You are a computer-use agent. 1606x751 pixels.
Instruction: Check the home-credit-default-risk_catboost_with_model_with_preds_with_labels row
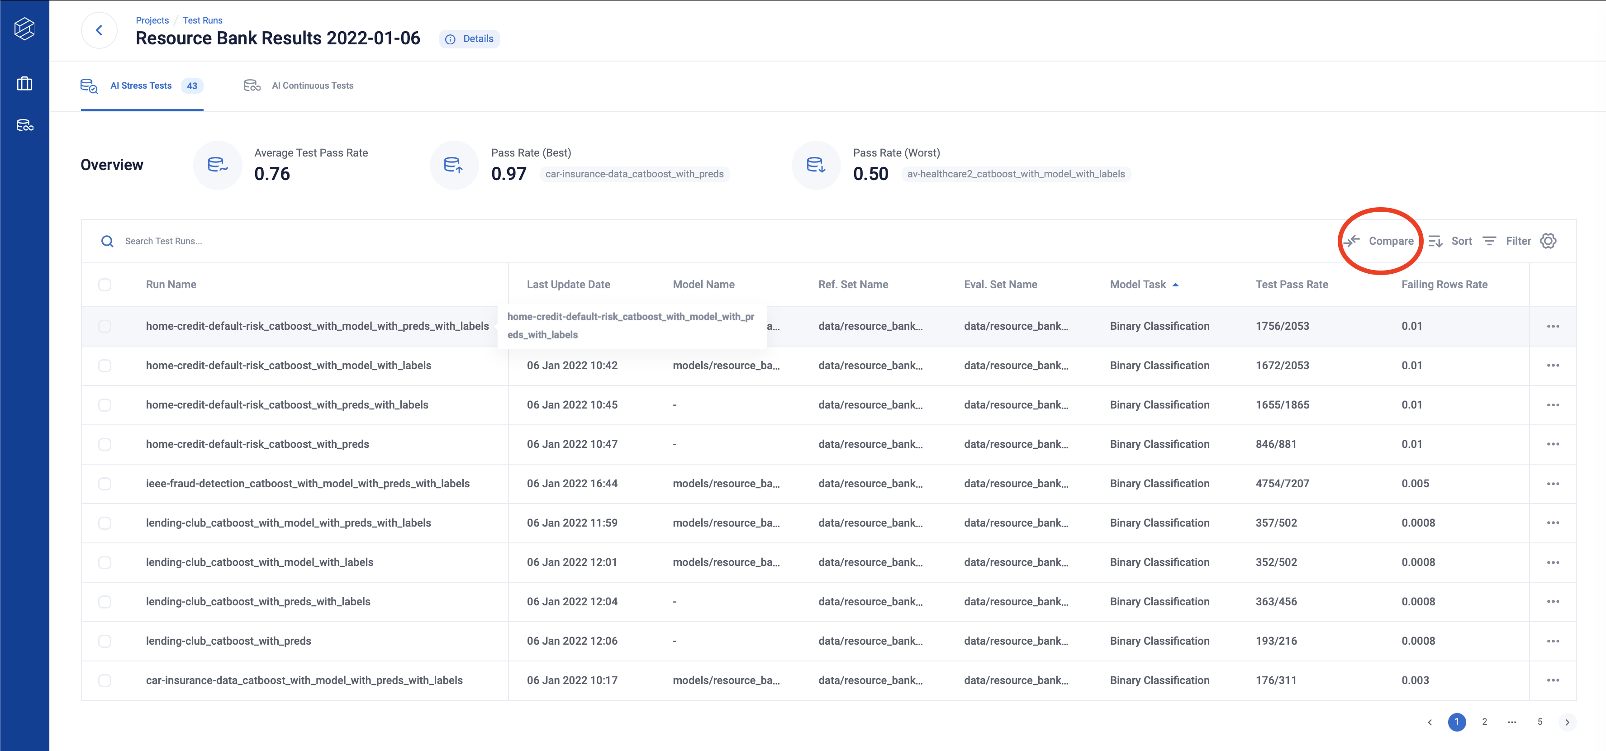coord(105,327)
